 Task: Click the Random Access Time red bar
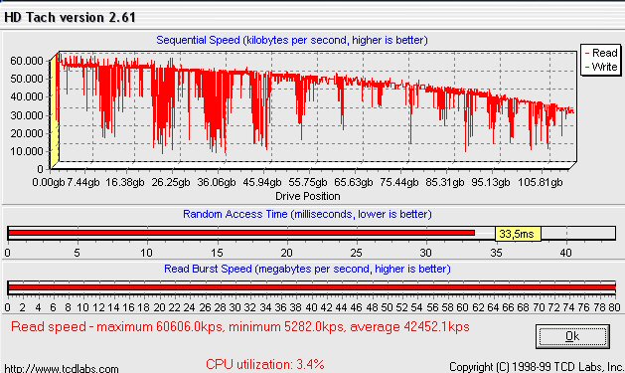click(241, 233)
